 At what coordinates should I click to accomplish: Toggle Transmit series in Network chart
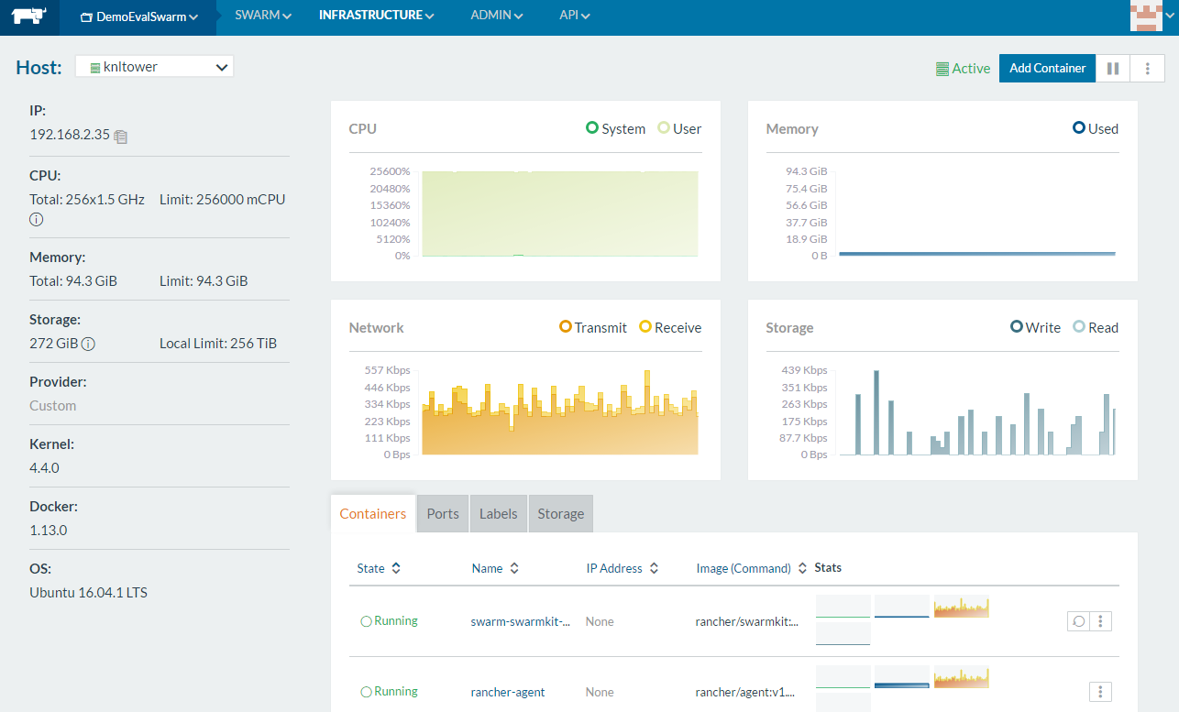[593, 328]
